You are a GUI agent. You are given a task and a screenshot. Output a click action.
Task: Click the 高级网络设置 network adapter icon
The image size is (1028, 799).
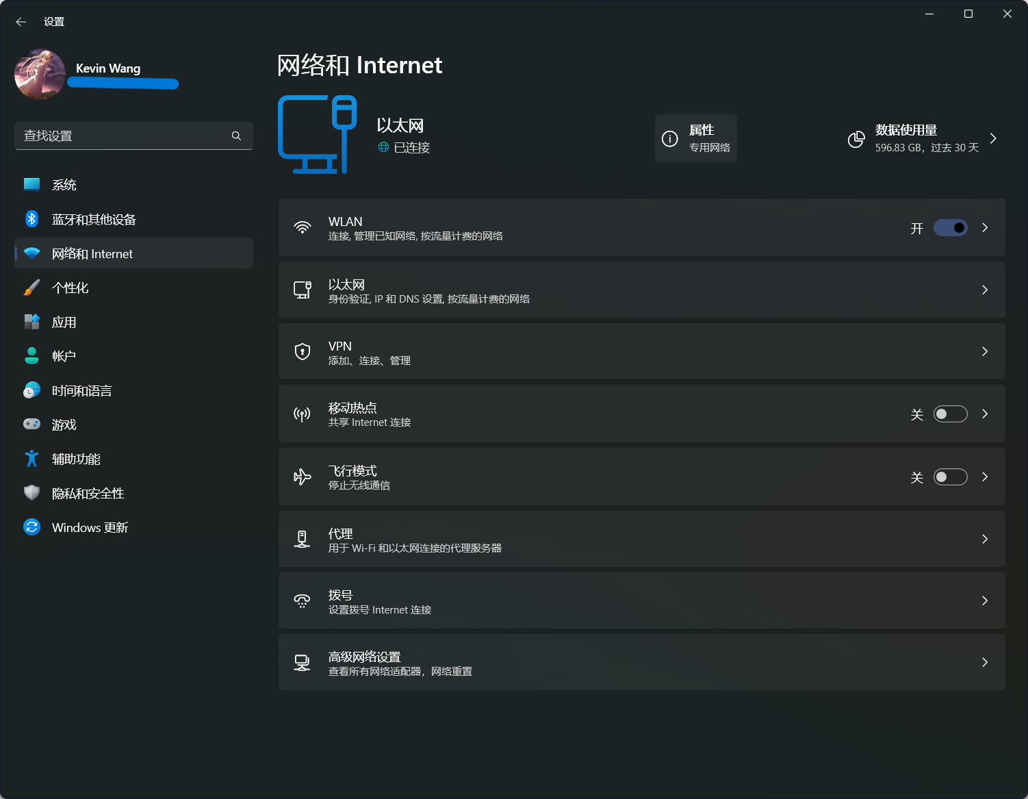(302, 662)
